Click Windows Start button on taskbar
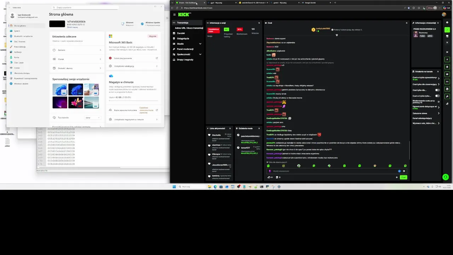This screenshot has width=453, height=255. [x=174, y=187]
